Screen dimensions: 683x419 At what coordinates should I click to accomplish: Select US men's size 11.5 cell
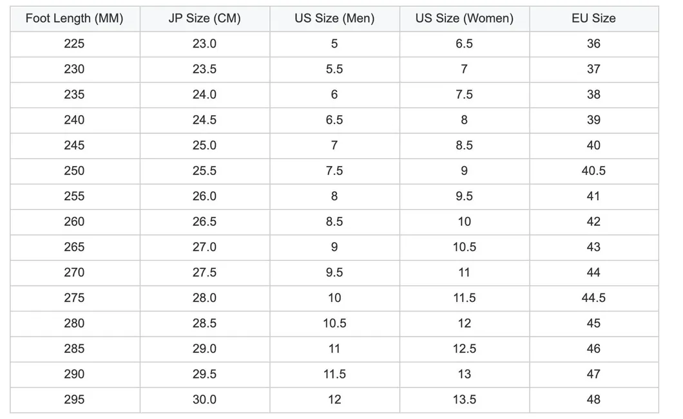click(334, 374)
